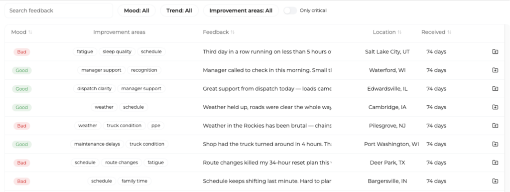This screenshot has width=510, height=192.
Task: Open the Trend: All filter dropdown
Action: click(179, 10)
